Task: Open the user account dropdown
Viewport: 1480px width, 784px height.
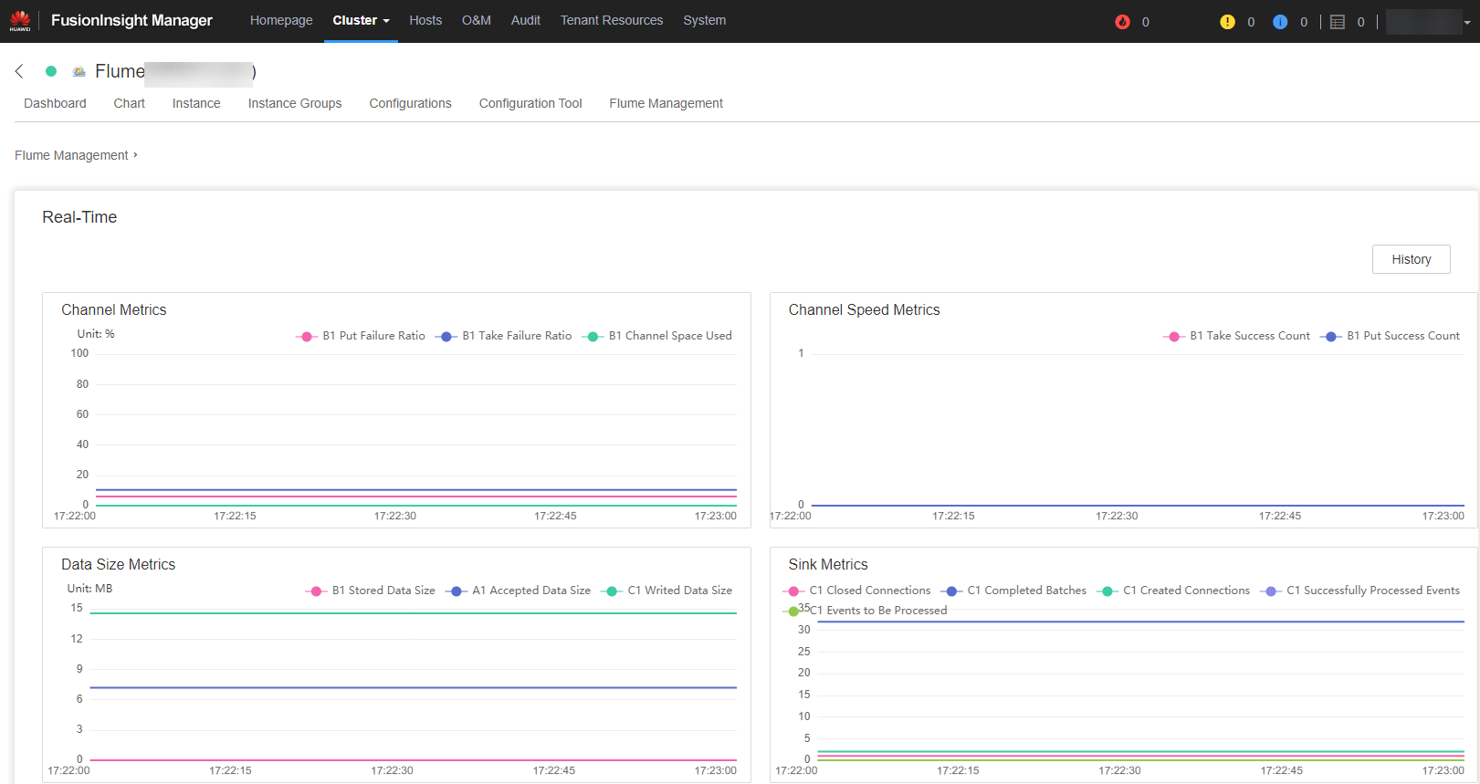Action: pyautogui.click(x=1430, y=22)
